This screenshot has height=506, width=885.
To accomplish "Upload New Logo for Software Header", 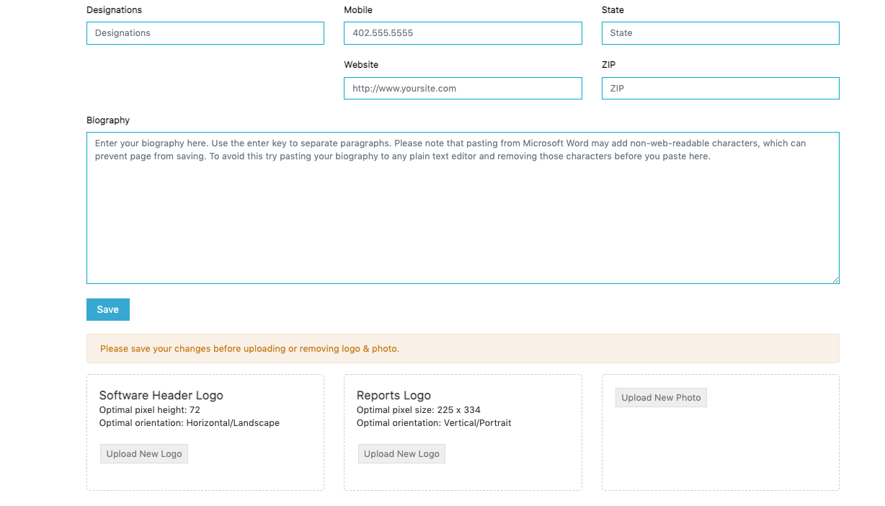I will 144,453.
